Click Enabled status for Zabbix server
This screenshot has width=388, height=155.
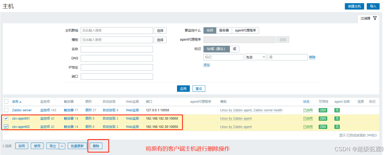click(x=308, y=110)
